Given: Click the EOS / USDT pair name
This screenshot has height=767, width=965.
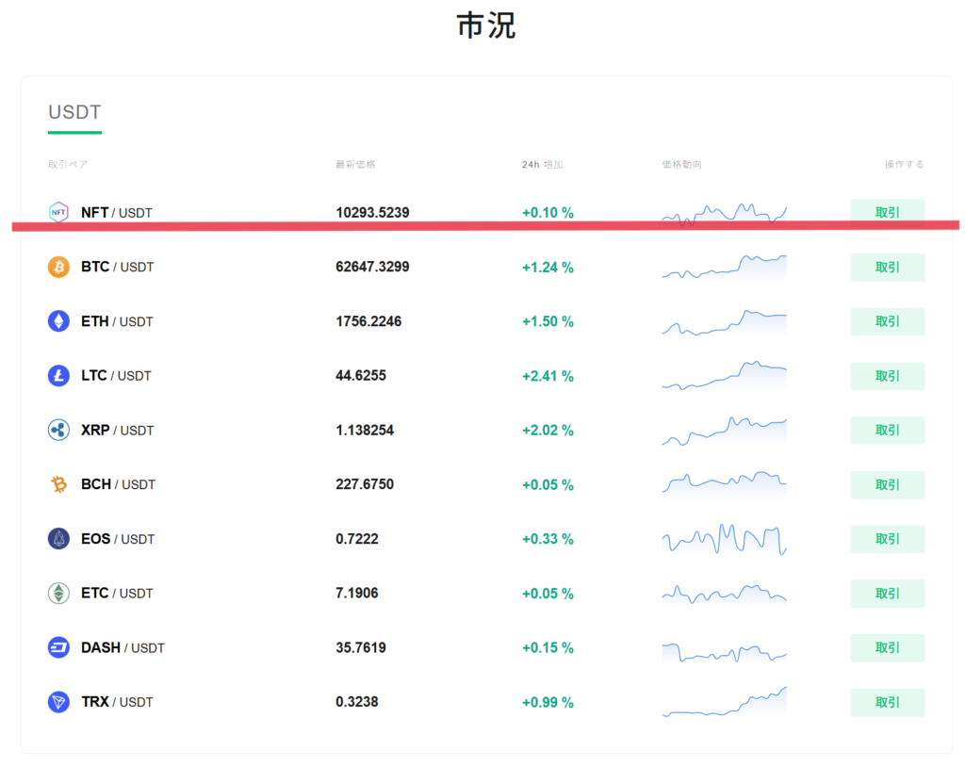Looking at the screenshot, I should (x=118, y=539).
